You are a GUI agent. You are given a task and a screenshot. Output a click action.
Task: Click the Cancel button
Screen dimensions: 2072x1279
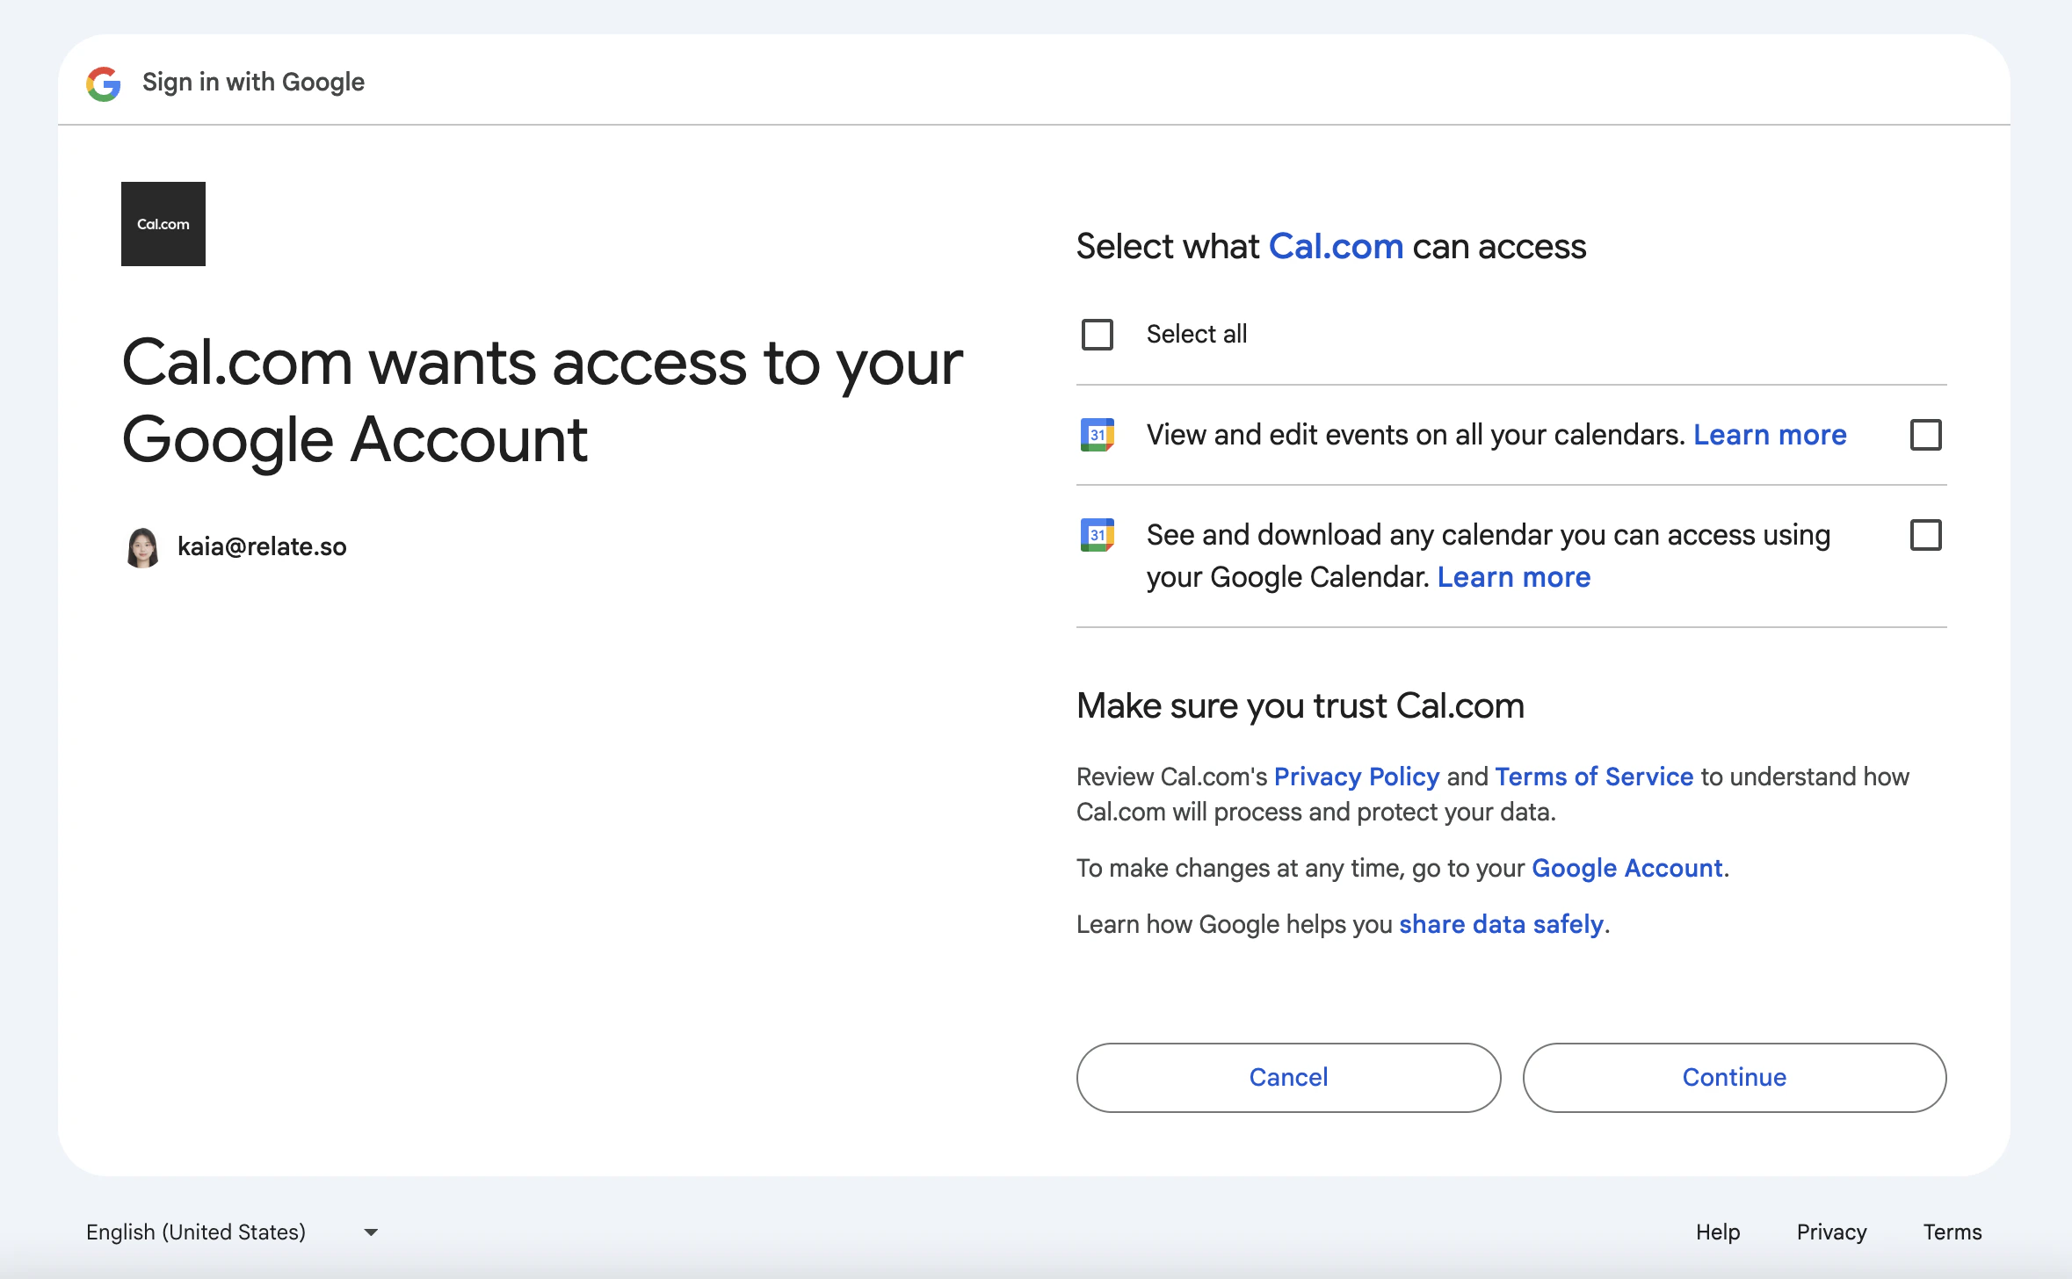(x=1287, y=1077)
